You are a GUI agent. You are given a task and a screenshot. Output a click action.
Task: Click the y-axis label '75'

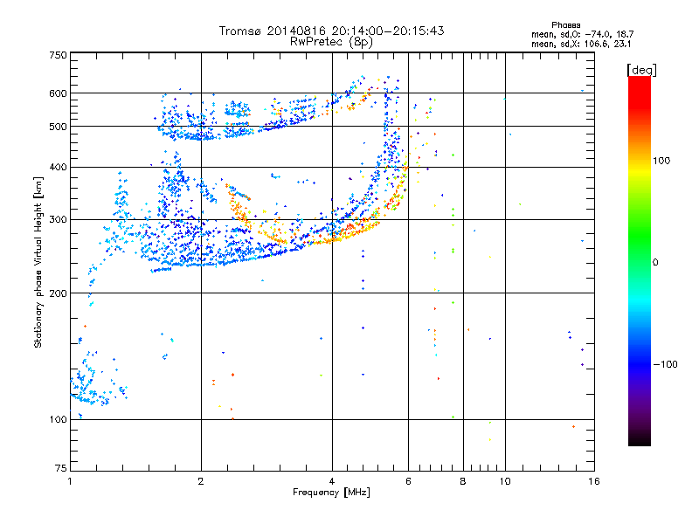[x=61, y=468]
